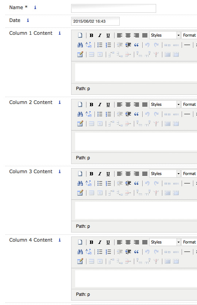Insert numbered list in Column 4 editor
This screenshot has height=305, width=197.
pyautogui.click(x=108, y=252)
